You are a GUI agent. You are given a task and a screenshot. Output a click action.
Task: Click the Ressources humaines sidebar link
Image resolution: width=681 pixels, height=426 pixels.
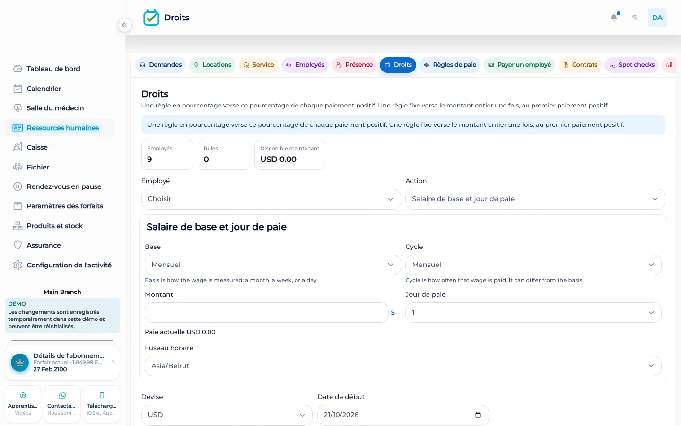(x=60, y=128)
